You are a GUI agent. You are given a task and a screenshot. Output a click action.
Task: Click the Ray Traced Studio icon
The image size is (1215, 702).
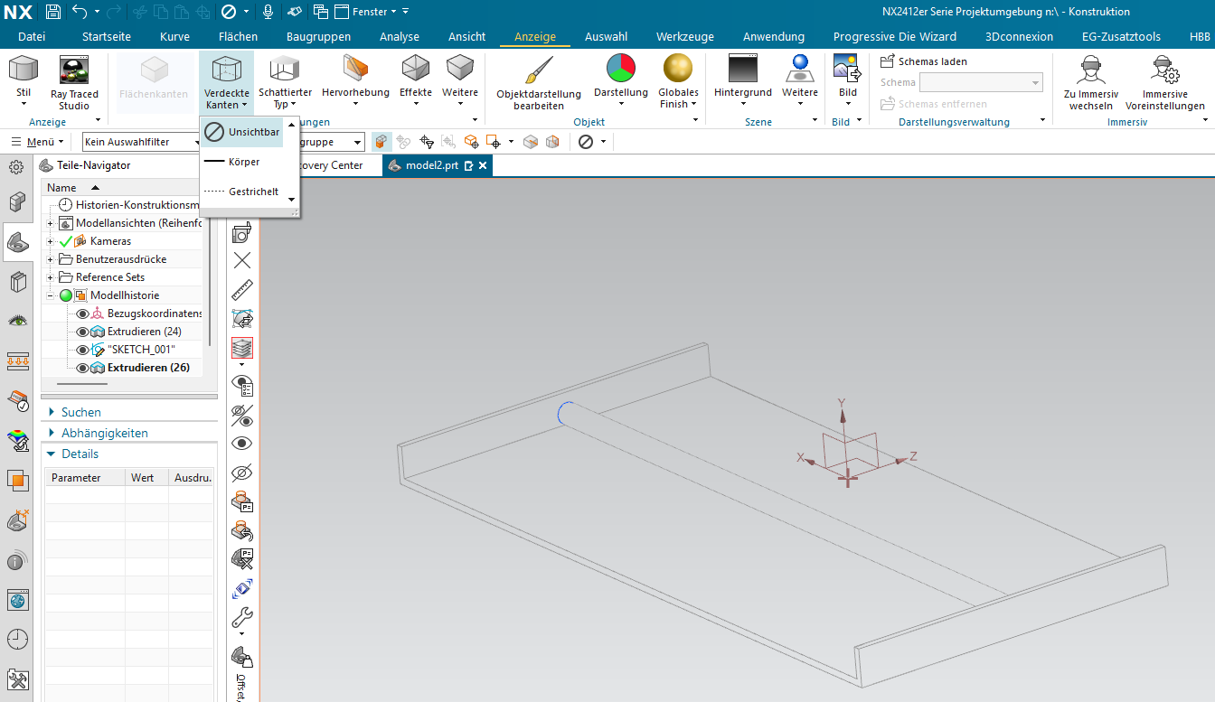pyautogui.click(x=74, y=70)
